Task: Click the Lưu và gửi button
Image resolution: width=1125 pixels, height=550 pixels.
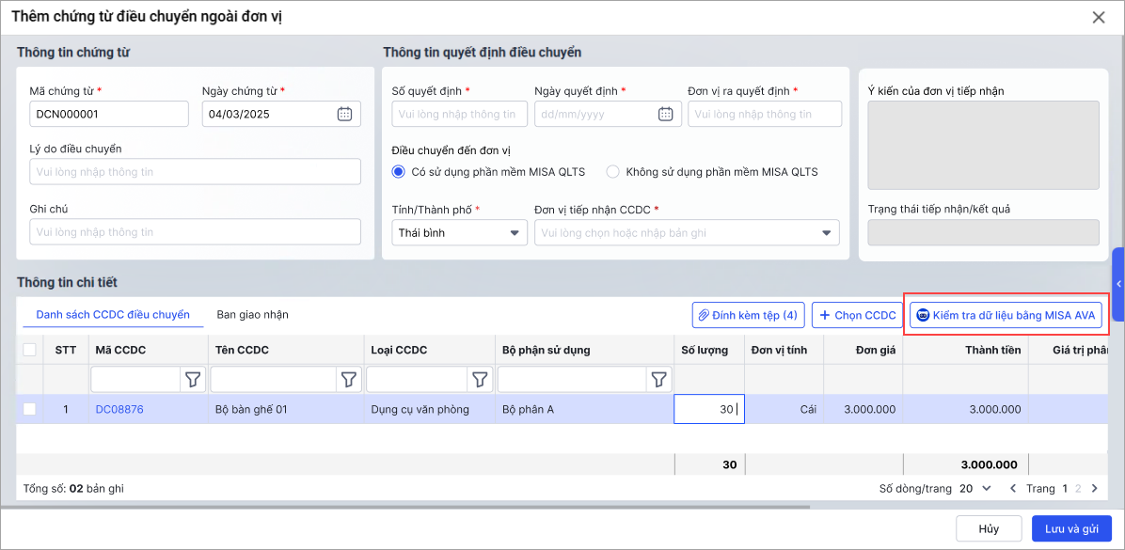Action: [1071, 528]
